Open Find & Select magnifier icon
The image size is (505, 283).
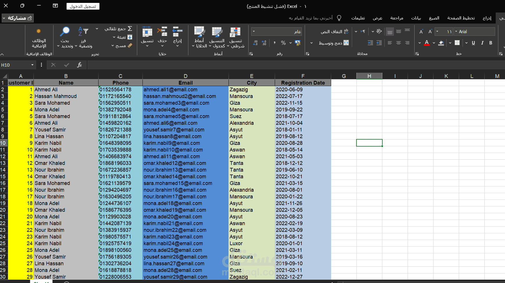click(65, 31)
